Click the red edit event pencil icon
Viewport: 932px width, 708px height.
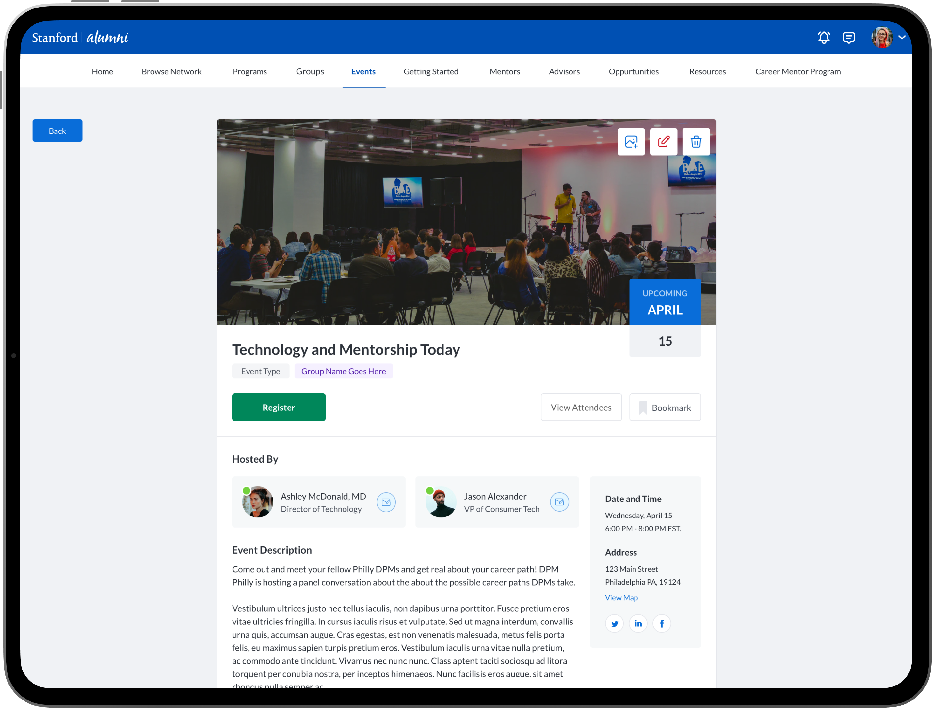click(x=663, y=142)
